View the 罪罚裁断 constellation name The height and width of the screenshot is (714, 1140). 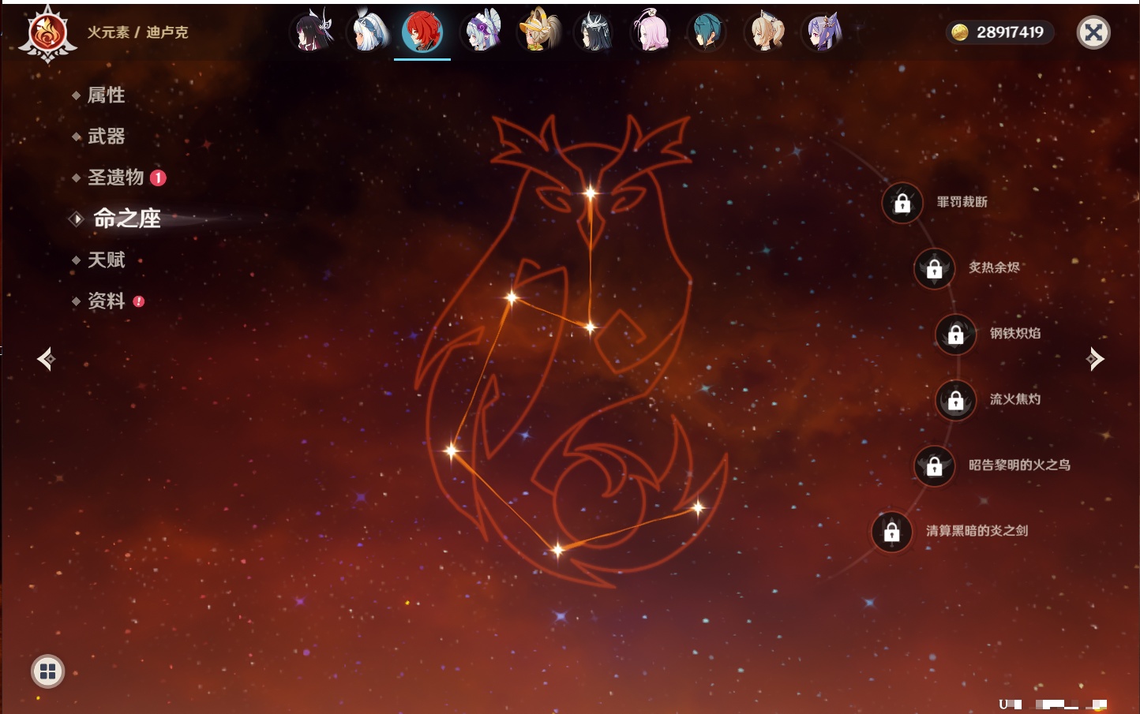point(962,202)
